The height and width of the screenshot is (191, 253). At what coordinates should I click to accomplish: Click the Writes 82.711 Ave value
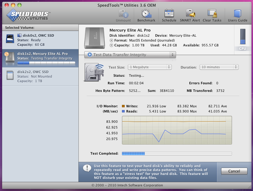point(217,106)
